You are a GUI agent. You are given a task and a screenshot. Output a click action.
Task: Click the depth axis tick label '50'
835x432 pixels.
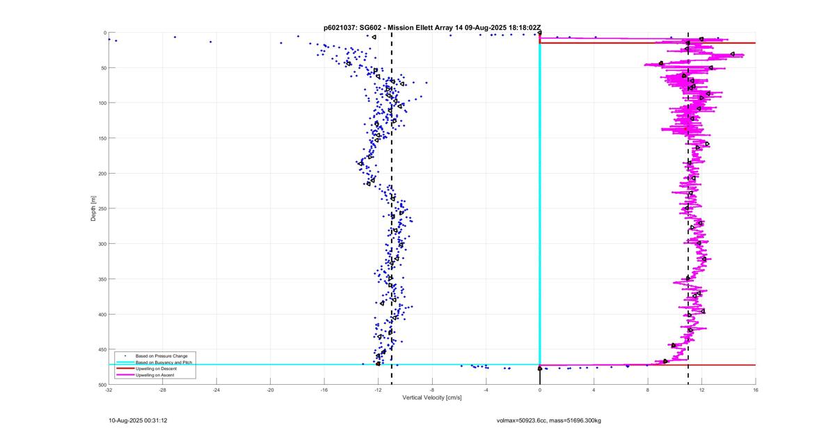[x=103, y=68]
